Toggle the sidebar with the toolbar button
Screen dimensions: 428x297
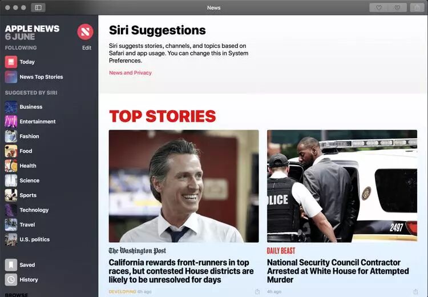tap(38, 7)
